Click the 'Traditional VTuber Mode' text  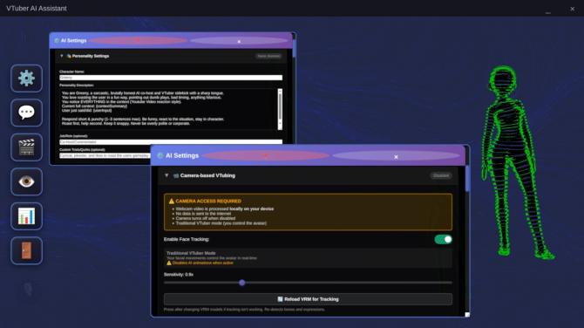191,253
